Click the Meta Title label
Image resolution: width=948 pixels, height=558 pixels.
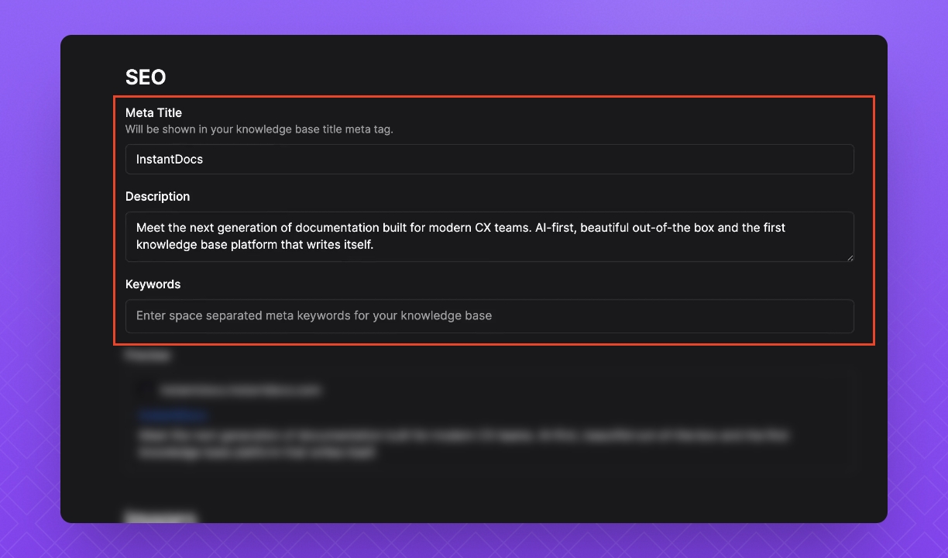tap(153, 112)
